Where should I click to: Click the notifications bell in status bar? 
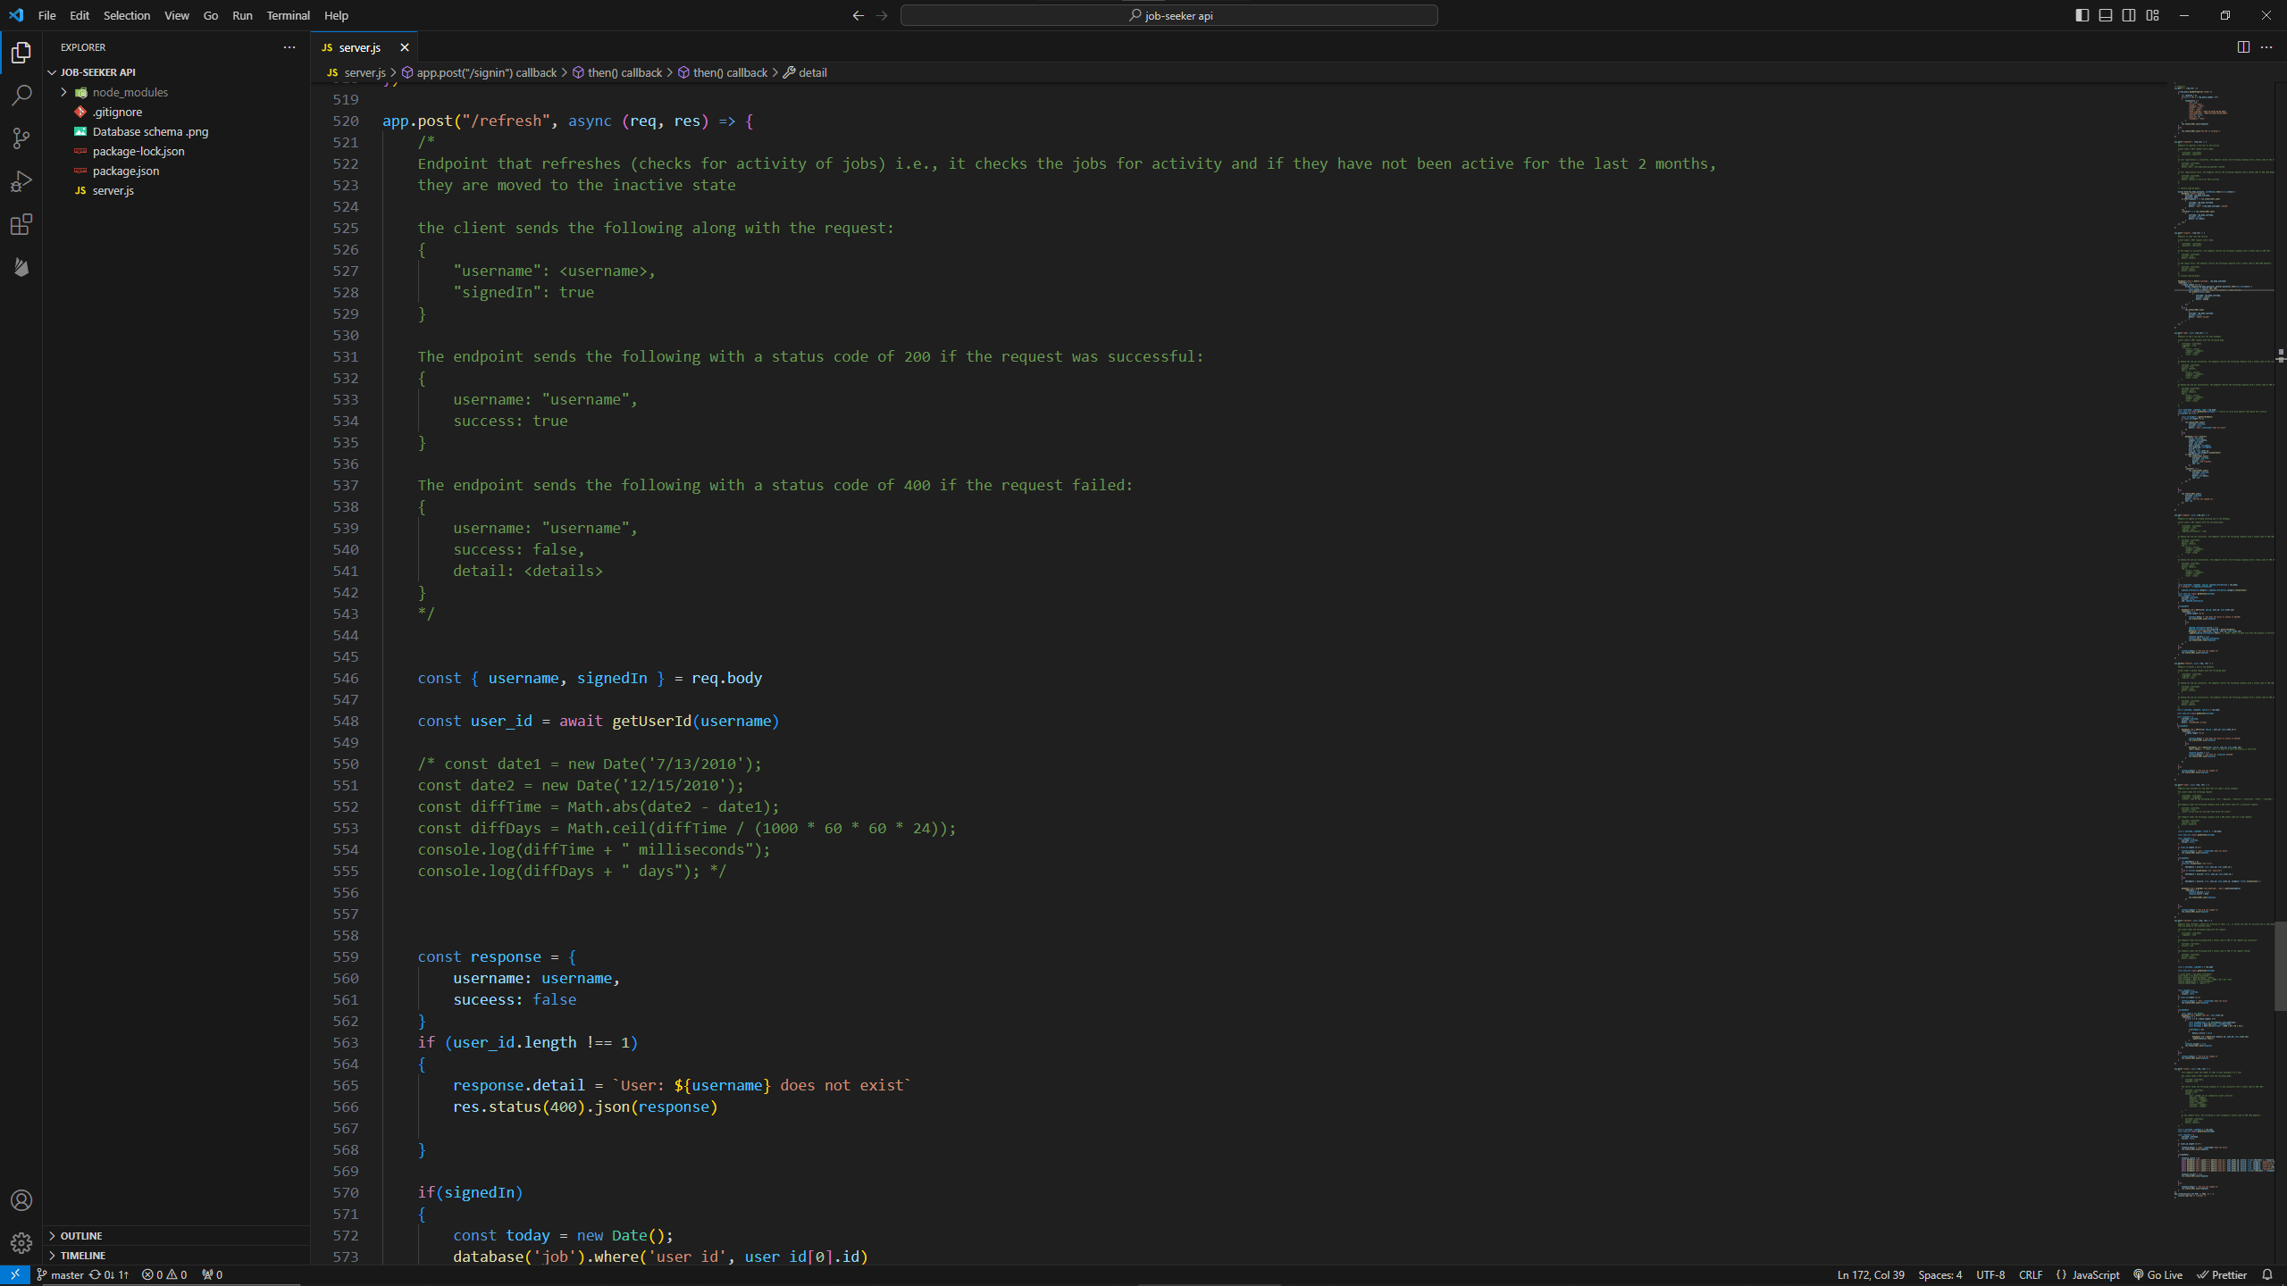2267,1275
